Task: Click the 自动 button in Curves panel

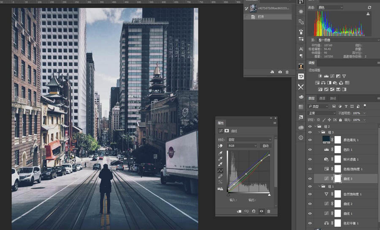Action: (266, 146)
